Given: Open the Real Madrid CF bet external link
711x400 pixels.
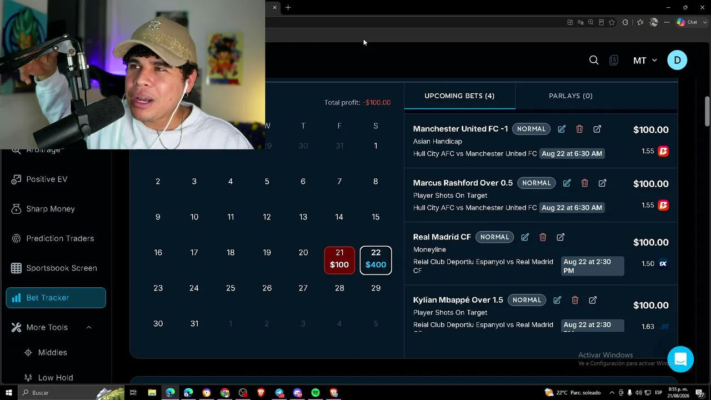Looking at the screenshot, I should point(560,237).
